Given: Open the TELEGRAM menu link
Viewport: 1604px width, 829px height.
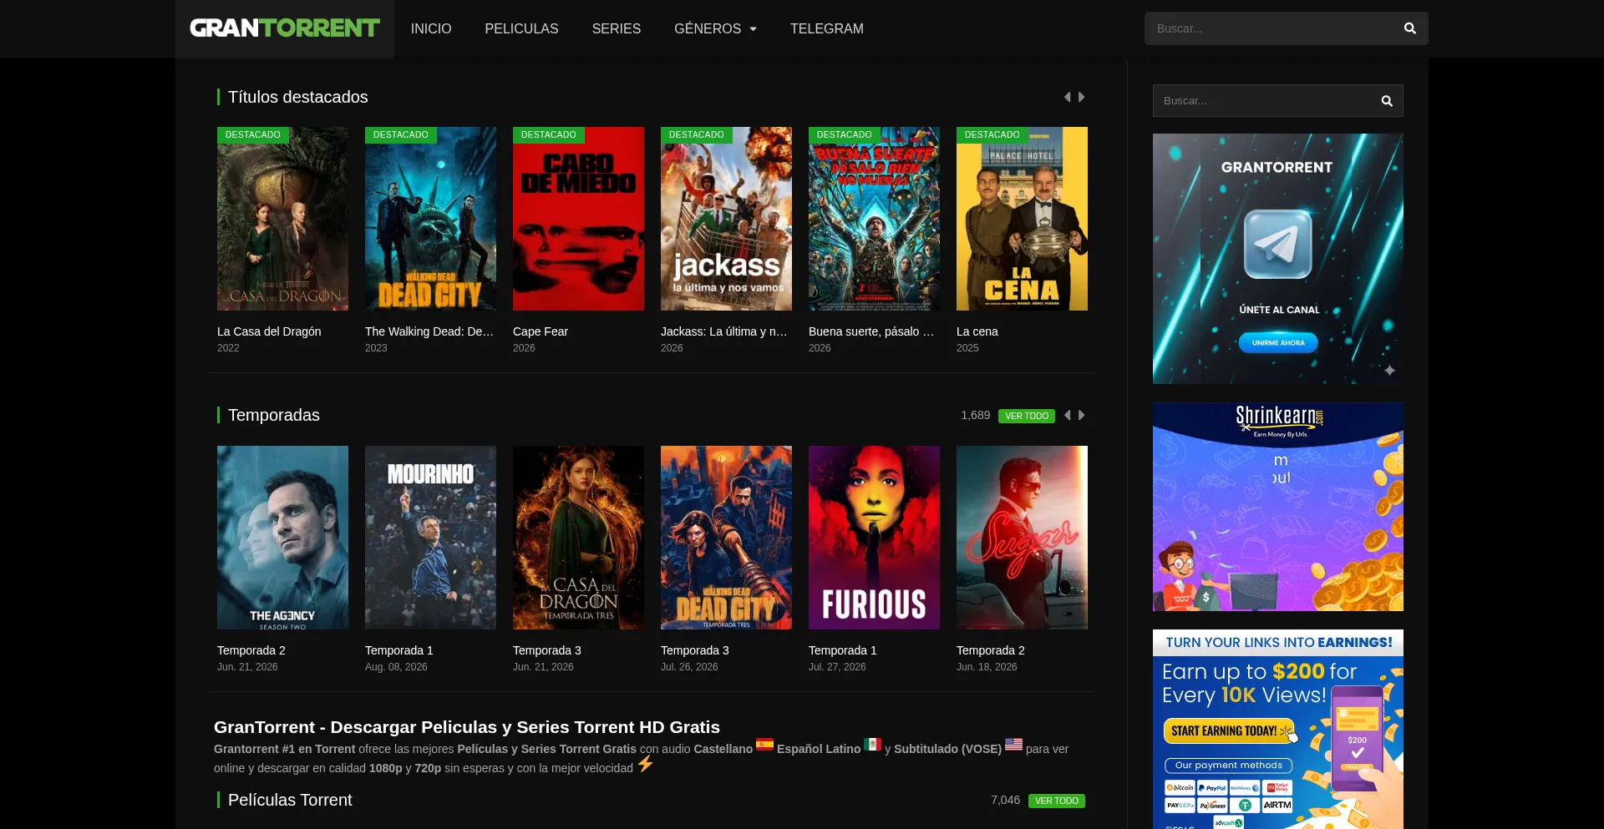Looking at the screenshot, I should tap(827, 28).
